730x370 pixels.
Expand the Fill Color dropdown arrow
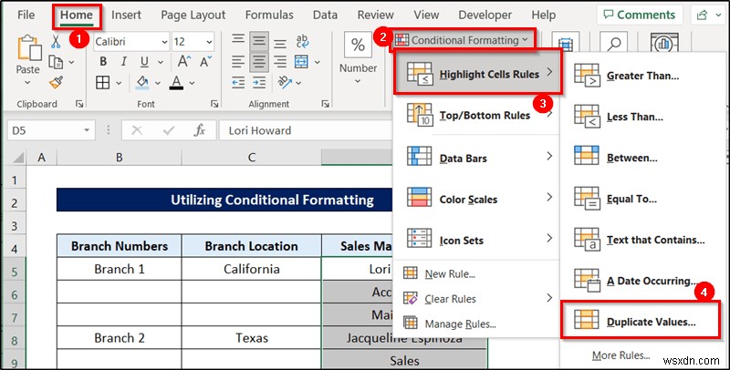157,83
